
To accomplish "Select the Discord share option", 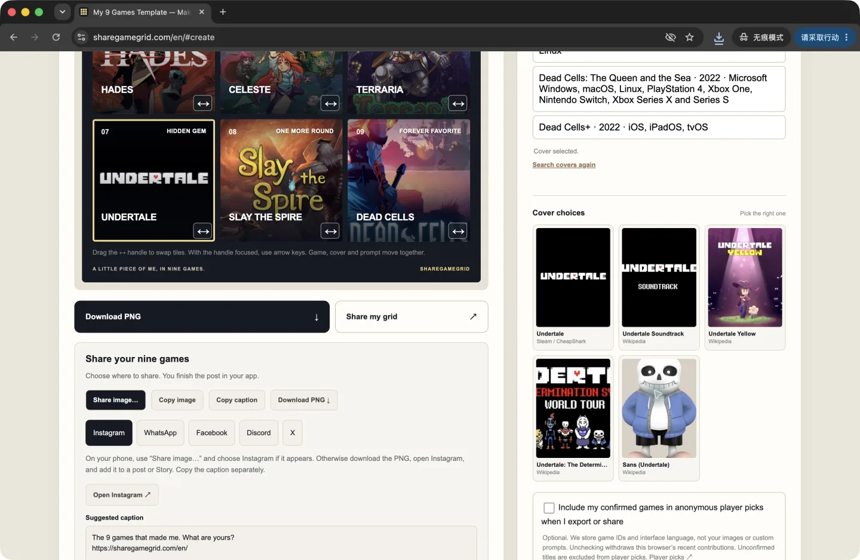I will pos(259,433).
